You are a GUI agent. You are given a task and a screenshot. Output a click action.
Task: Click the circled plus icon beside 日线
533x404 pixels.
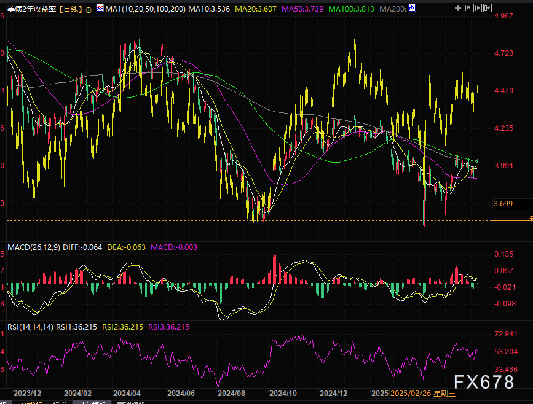(89, 10)
